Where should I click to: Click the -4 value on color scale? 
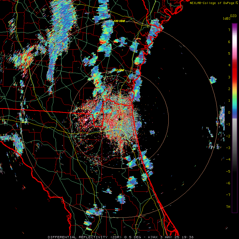point(228,160)
